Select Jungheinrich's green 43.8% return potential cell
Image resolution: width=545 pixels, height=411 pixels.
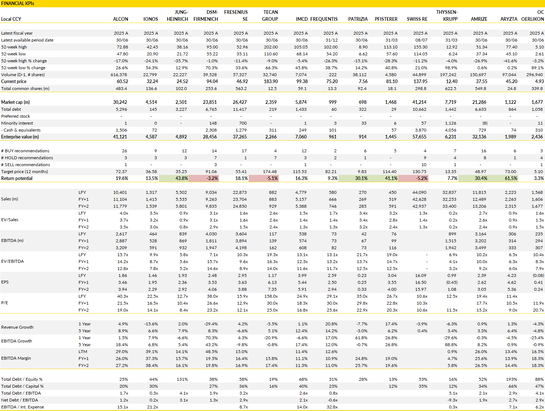(x=174, y=179)
